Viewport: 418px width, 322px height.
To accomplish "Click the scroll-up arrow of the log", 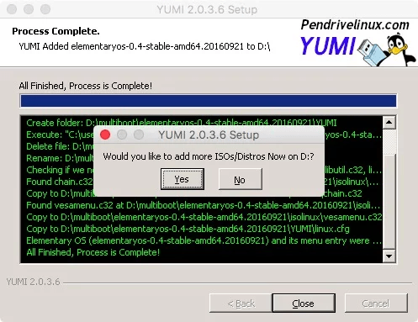I will [x=389, y=122].
